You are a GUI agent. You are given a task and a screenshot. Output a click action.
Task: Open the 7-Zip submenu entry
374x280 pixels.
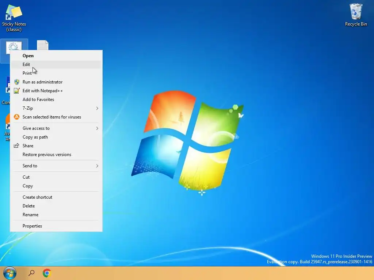click(56, 108)
